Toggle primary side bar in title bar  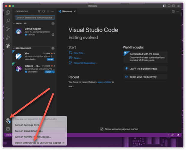tap(164, 6)
